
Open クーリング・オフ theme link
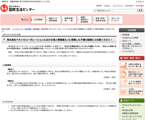click(129, 119)
